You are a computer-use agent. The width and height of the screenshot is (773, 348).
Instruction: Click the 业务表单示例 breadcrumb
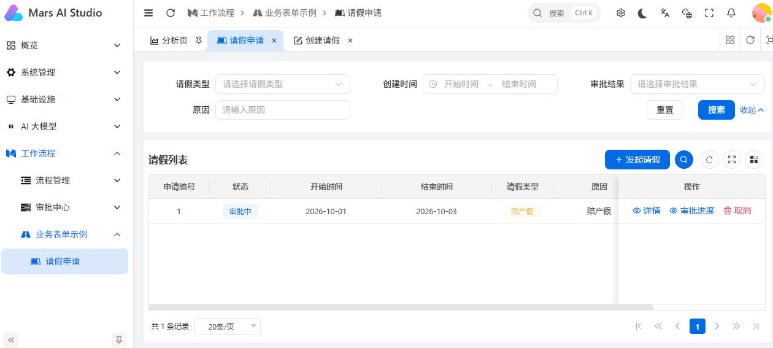click(285, 13)
